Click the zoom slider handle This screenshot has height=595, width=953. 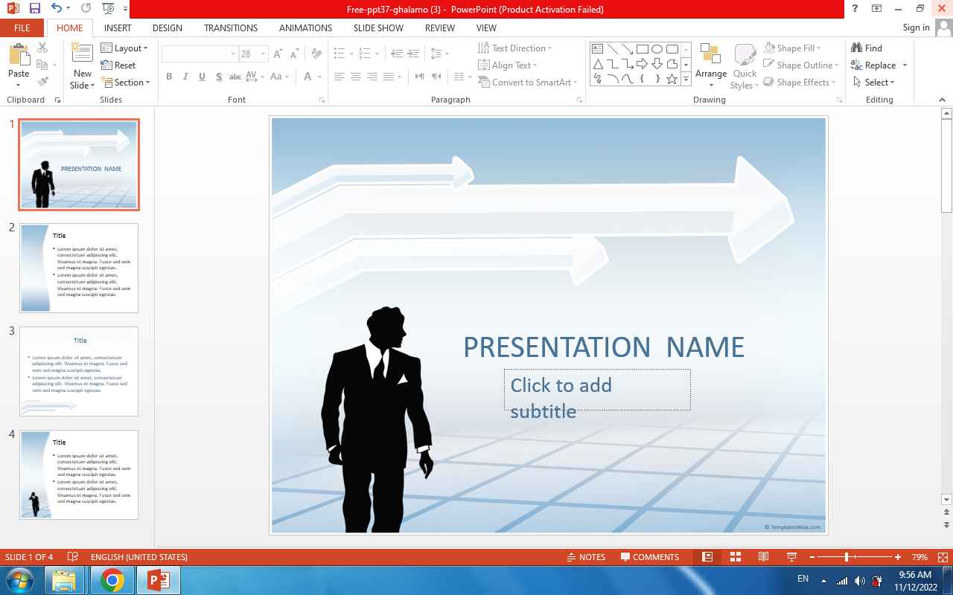click(847, 557)
